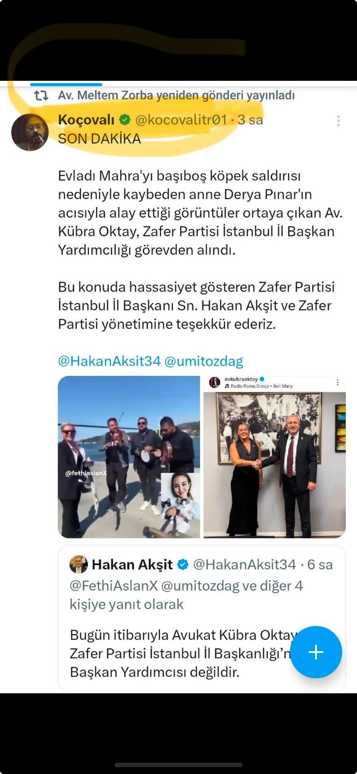Open Hakan Akşit's small avatar
357x774 pixels.
(79, 565)
